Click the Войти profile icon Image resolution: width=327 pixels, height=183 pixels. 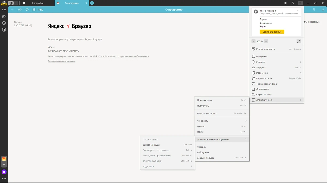pyautogui.click(x=4, y=3)
